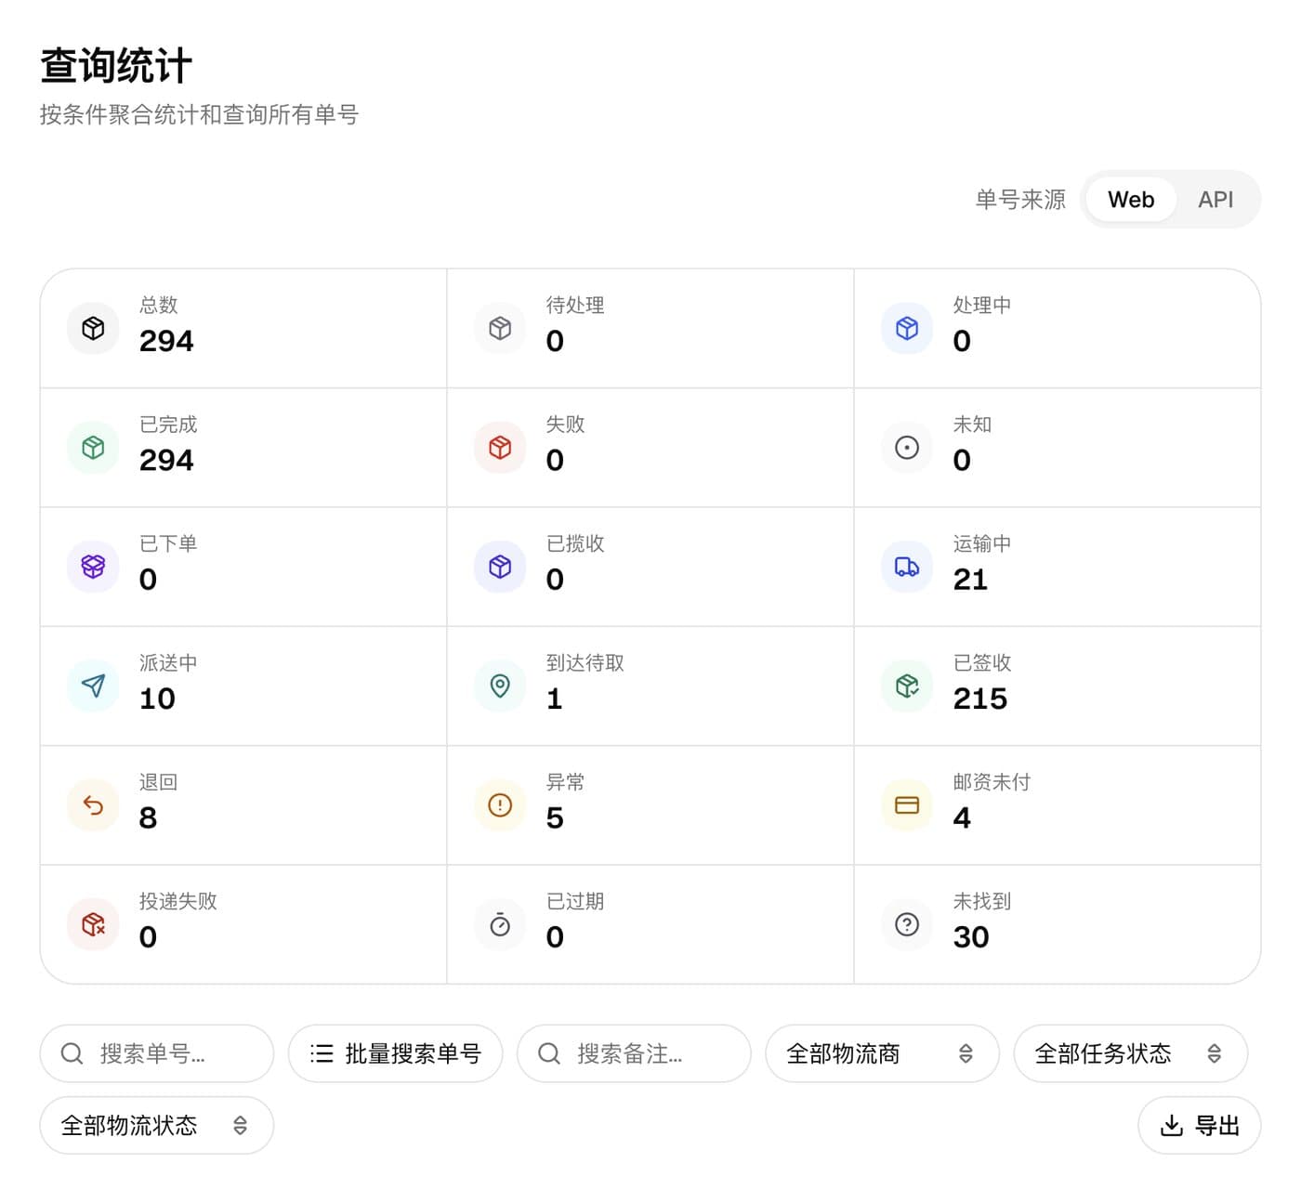Click the 派送中 count 10

pyautogui.click(x=157, y=699)
